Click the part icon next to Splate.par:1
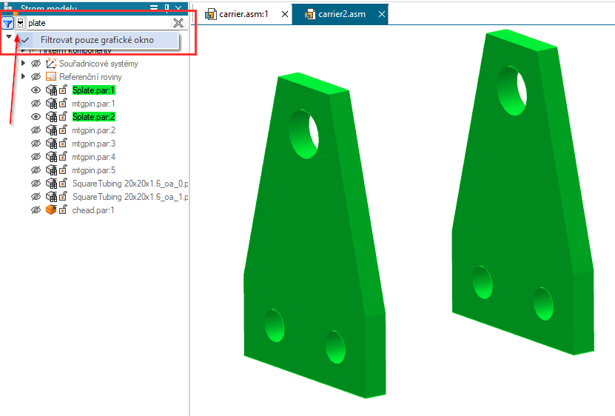Viewport: 615px width, 416px height. pyautogui.click(x=51, y=90)
